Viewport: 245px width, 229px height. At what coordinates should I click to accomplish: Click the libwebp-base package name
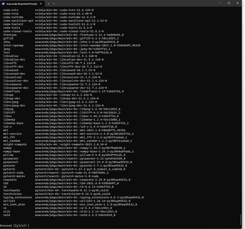13,123
